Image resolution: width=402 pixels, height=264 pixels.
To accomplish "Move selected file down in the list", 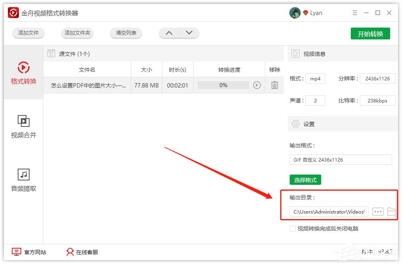I will [x=189, y=33].
